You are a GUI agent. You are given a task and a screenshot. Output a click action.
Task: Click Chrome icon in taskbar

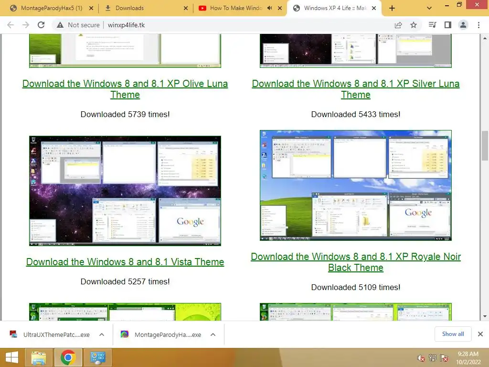click(x=68, y=357)
